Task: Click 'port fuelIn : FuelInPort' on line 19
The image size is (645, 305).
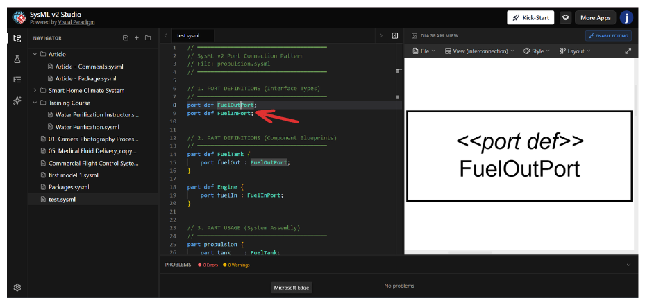Action: 242,195
